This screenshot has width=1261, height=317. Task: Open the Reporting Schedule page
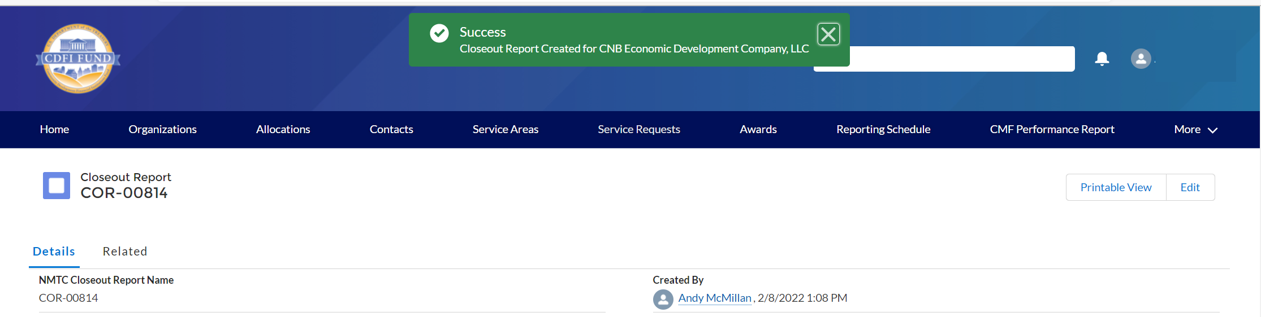coord(883,130)
